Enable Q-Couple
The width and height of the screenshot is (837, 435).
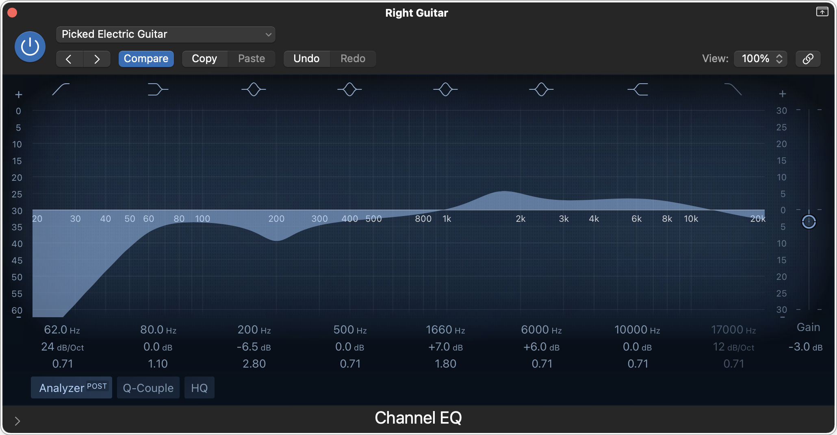pos(148,388)
